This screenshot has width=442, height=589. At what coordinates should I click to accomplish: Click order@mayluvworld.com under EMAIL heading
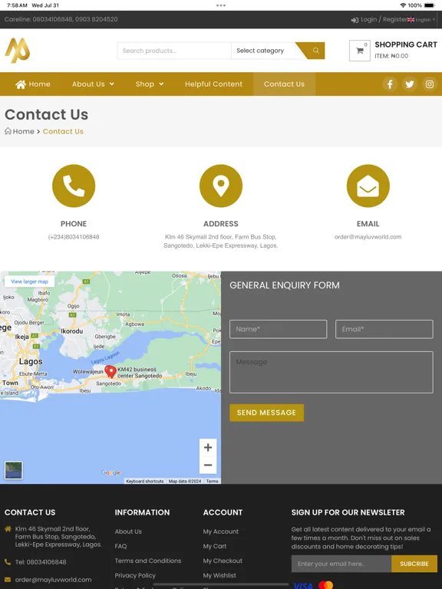[x=368, y=237]
